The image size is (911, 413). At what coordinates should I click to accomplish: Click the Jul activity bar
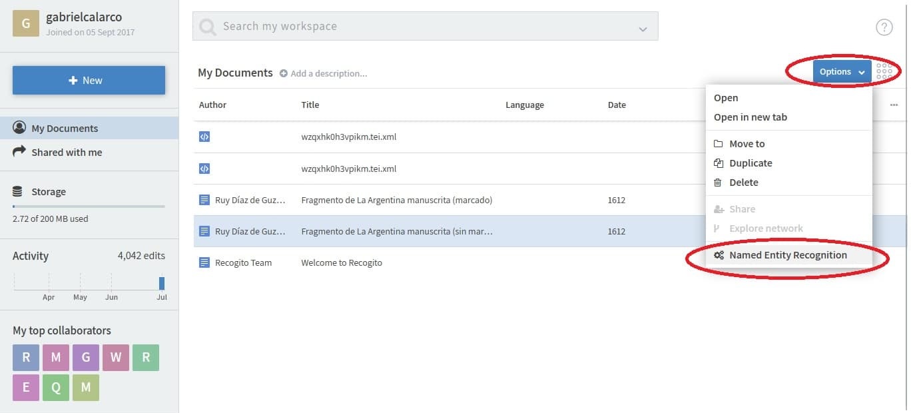click(162, 283)
